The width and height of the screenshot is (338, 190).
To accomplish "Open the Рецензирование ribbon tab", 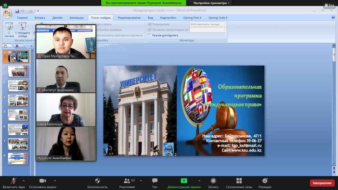I will tap(129, 18).
